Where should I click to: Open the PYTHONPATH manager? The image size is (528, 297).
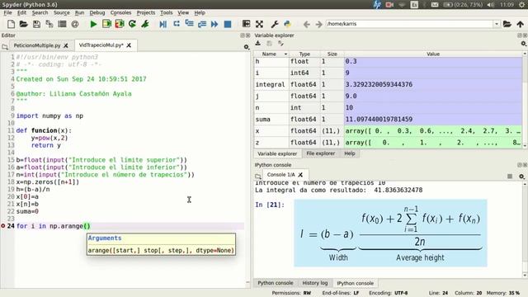coord(287,24)
